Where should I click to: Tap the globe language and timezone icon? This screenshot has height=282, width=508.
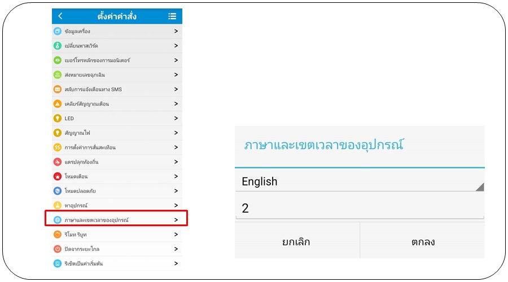[57, 219]
